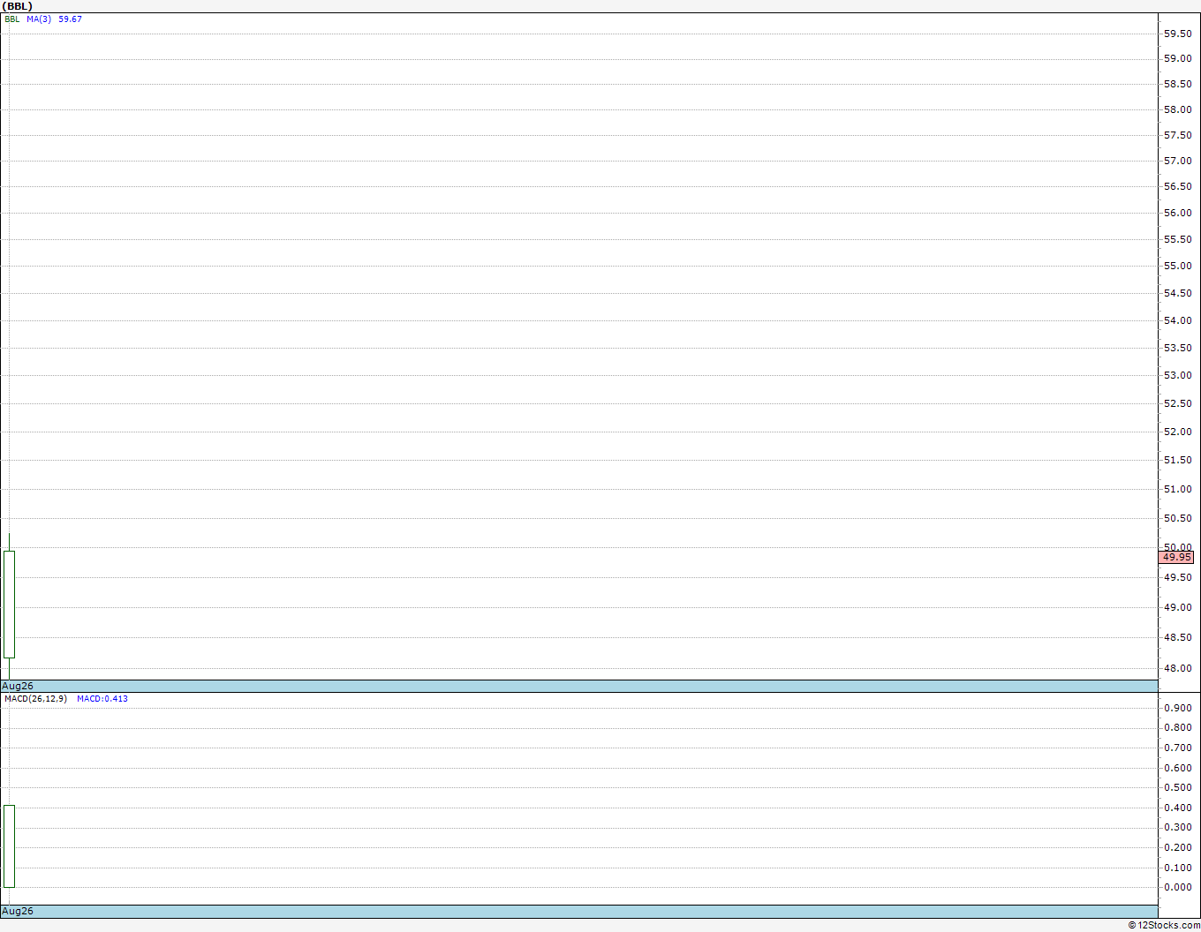Click the green MACD histogram bar
The width and height of the screenshot is (1201, 932).
9,846
